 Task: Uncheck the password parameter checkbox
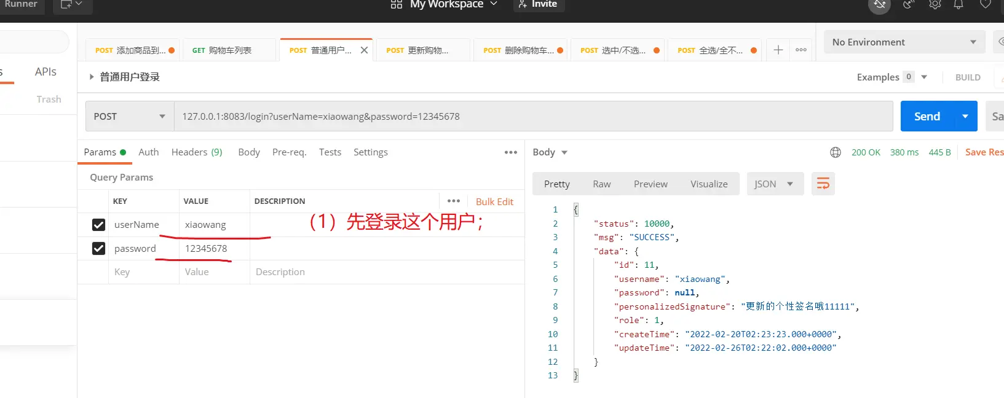click(x=98, y=249)
